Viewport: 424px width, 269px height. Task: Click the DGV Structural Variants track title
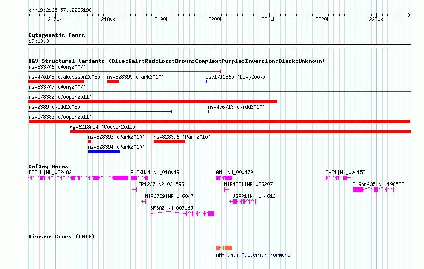pyautogui.click(x=176, y=61)
